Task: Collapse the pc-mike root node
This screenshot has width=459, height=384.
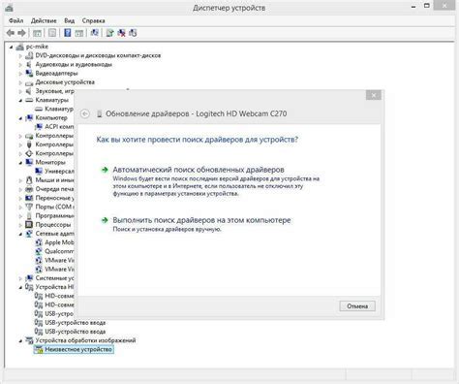Action: [12, 47]
